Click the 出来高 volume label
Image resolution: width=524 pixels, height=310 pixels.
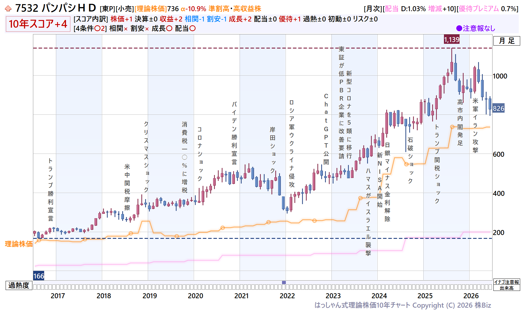(x=507, y=288)
